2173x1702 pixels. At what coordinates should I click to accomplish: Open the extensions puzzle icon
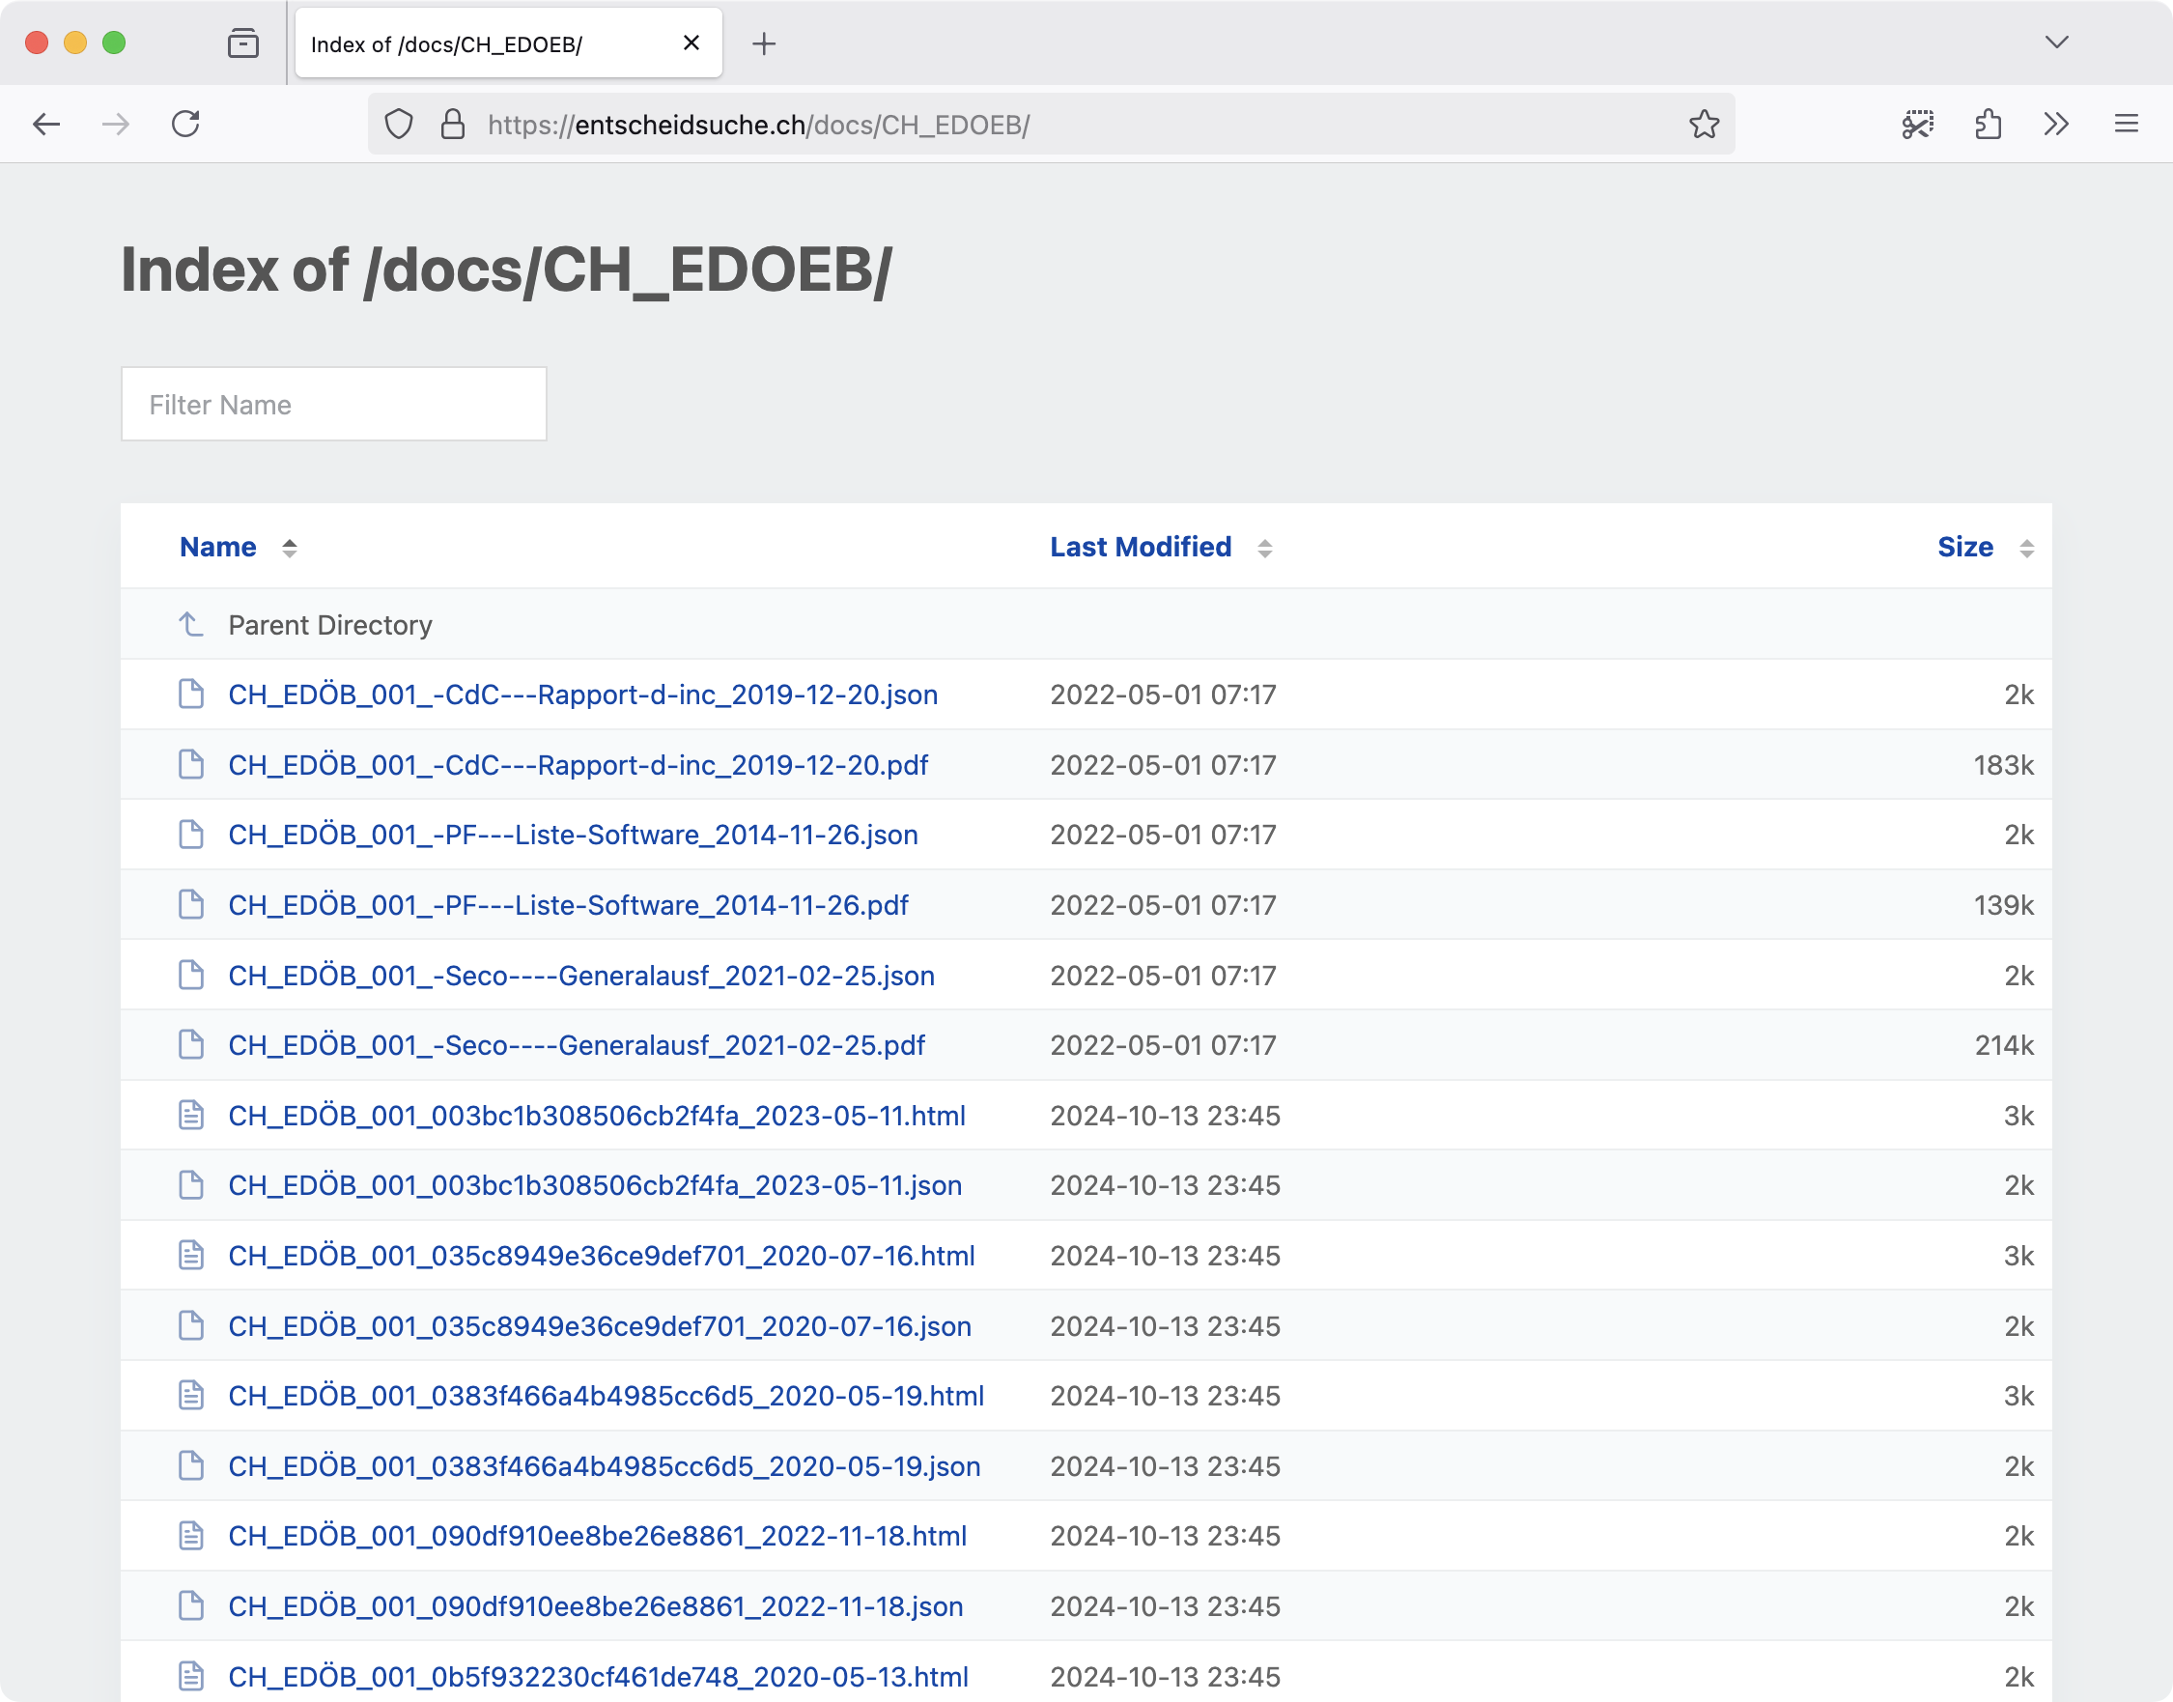[1988, 124]
